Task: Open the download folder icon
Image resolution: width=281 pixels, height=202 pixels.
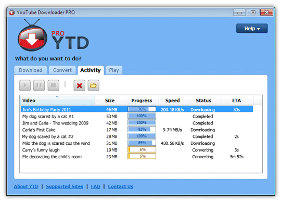Action: click(x=93, y=85)
